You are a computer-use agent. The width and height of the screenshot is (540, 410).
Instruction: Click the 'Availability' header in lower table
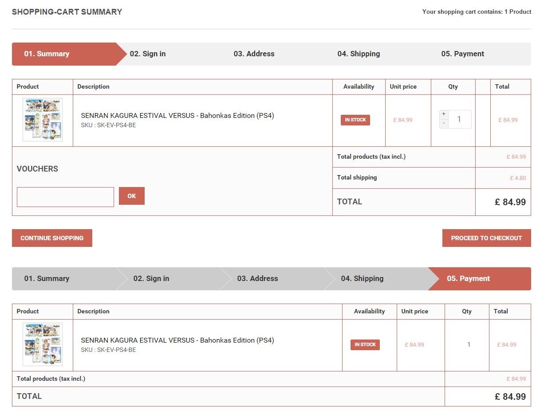370,312
